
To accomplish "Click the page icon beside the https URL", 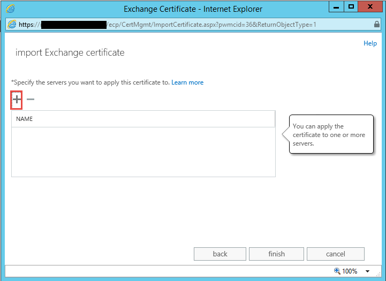I will point(12,25).
